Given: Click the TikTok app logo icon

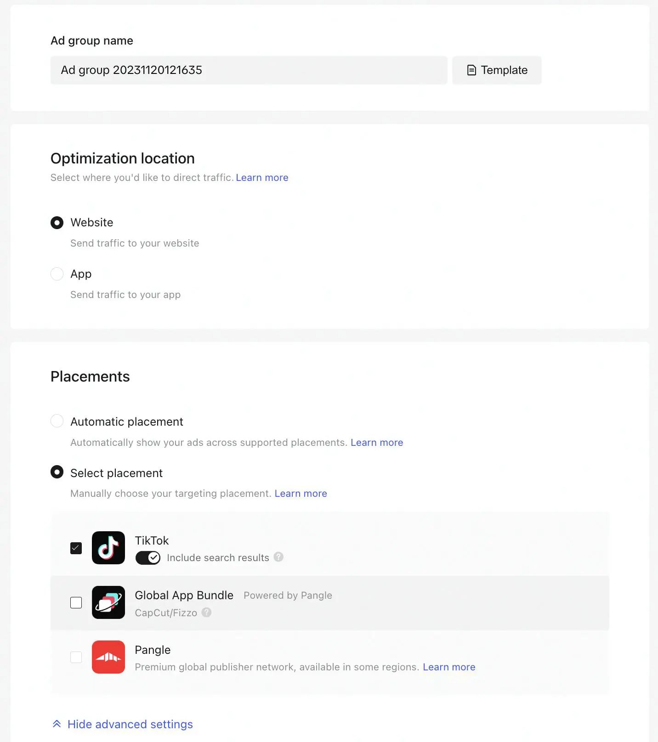Looking at the screenshot, I should [108, 548].
